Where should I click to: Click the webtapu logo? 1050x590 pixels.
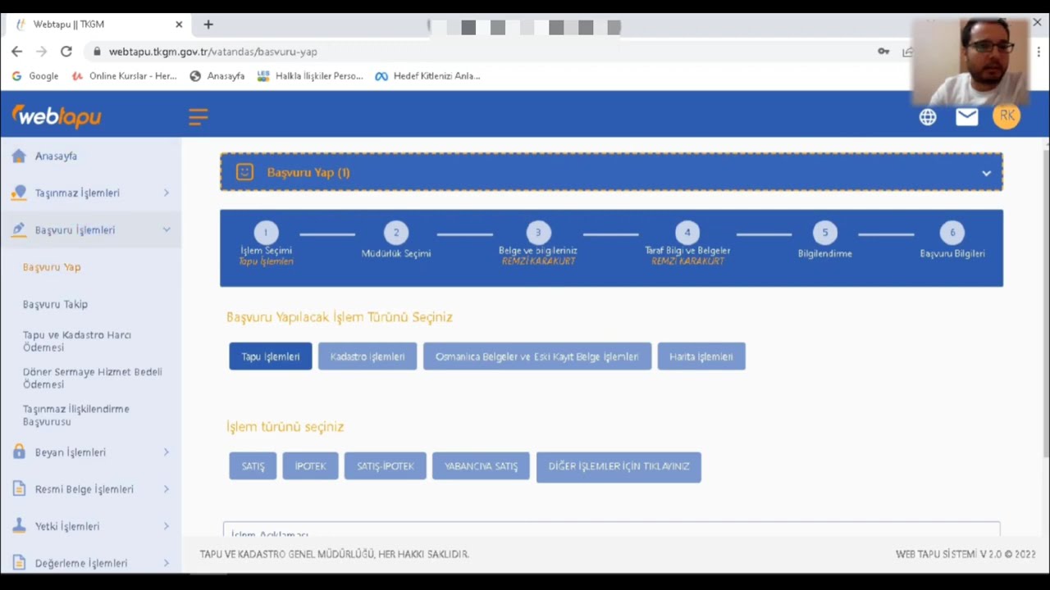point(57,116)
